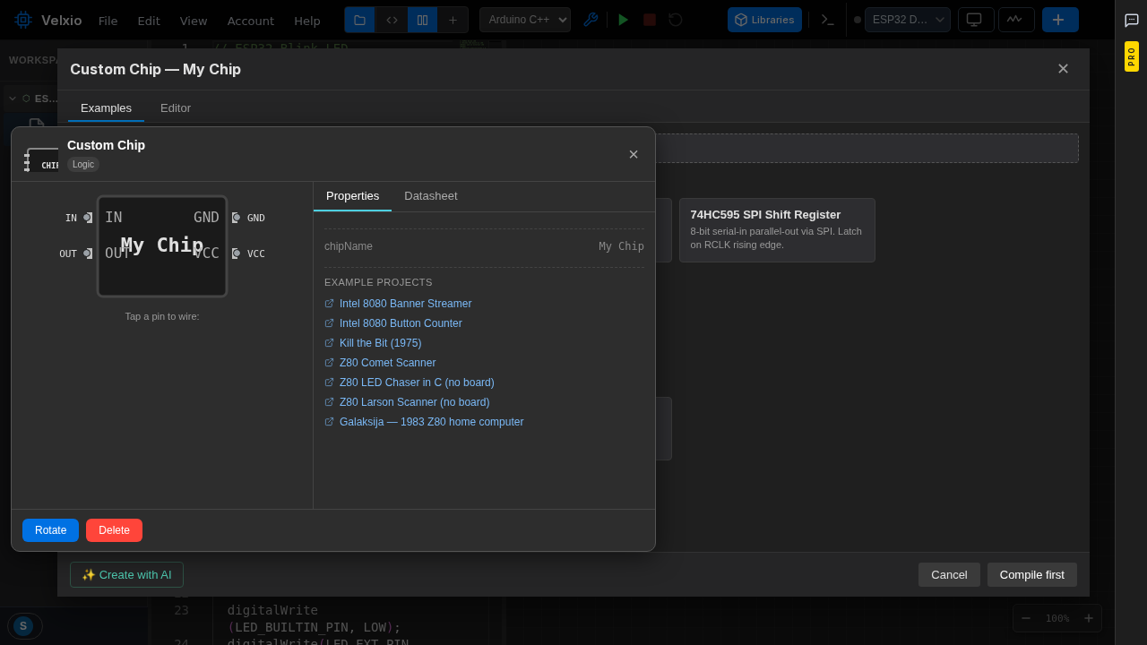
Task: Switch to code-only view icon
Action: click(392, 20)
